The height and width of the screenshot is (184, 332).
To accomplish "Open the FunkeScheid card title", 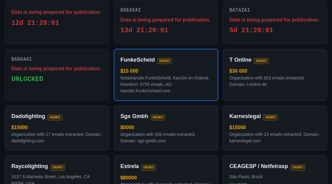I will point(137,60).
